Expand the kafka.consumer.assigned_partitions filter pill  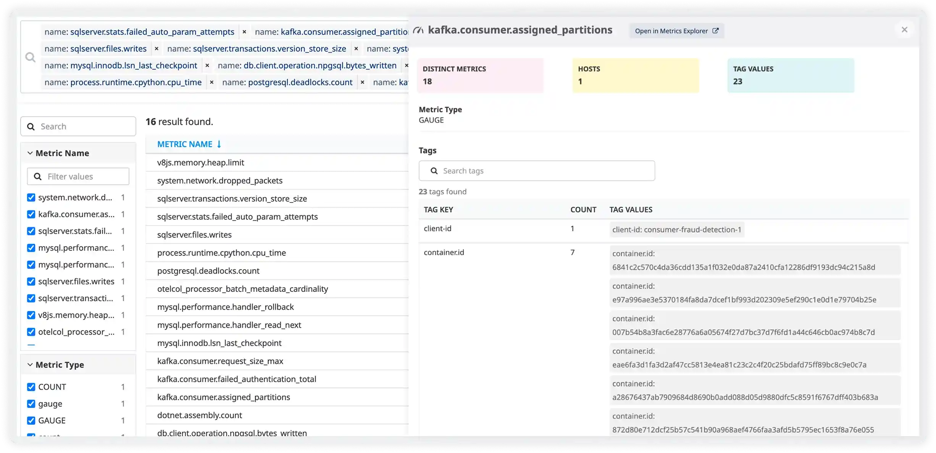tap(332, 32)
